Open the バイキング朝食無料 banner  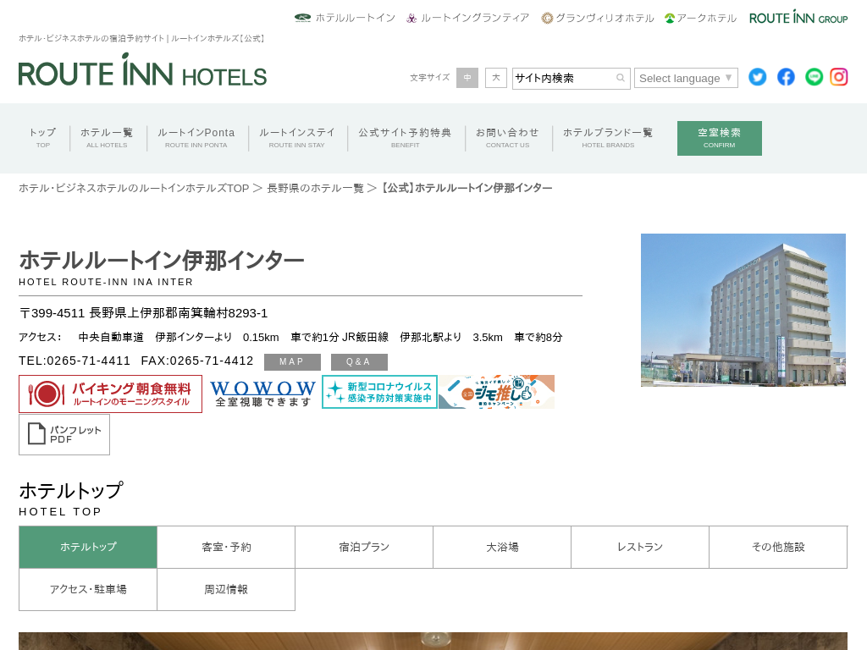tap(111, 394)
